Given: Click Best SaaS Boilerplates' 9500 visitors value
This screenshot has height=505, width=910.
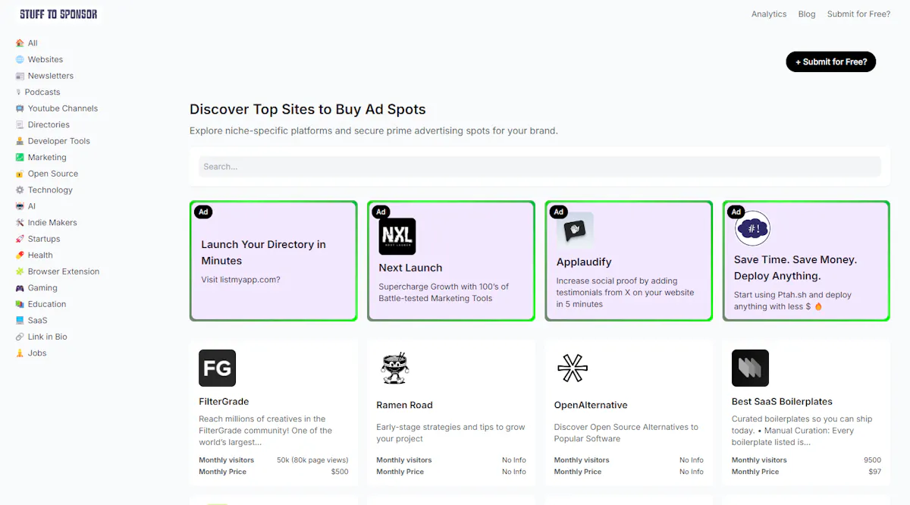Looking at the screenshot, I should coord(872,460).
